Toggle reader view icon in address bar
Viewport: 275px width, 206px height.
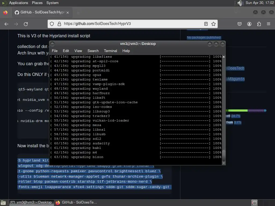point(206,24)
